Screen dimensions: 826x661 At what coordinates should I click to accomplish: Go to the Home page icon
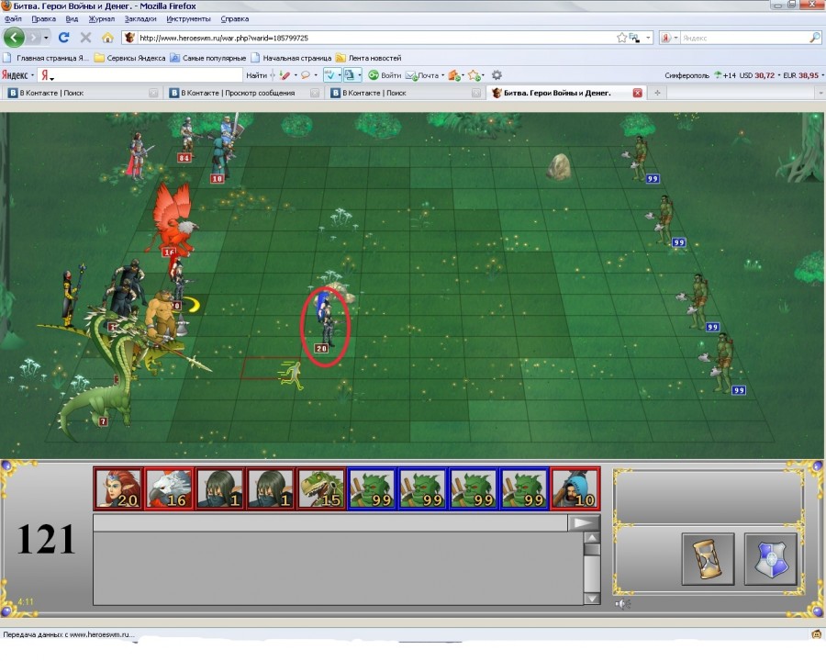(x=107, y=38)
